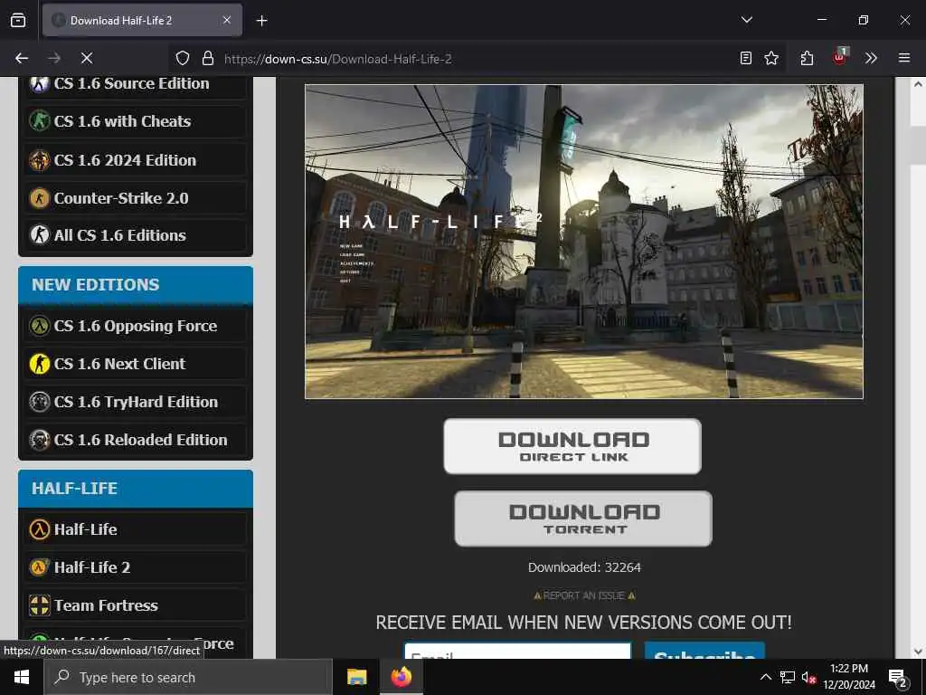
Task: Close the Download Half-Life 2 tab
Action: coord(227,21)
